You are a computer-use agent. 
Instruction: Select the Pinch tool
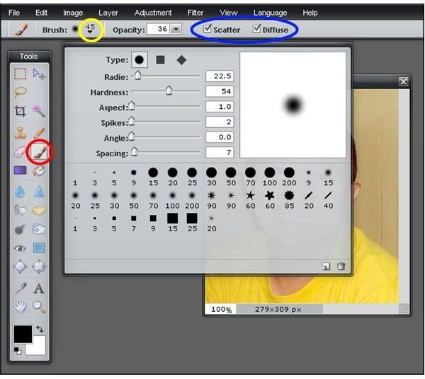tap(39, 267)
